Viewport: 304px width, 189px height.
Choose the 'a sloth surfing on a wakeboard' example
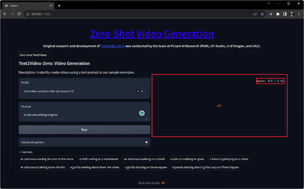pyautogui.click(x=99, y=159)
